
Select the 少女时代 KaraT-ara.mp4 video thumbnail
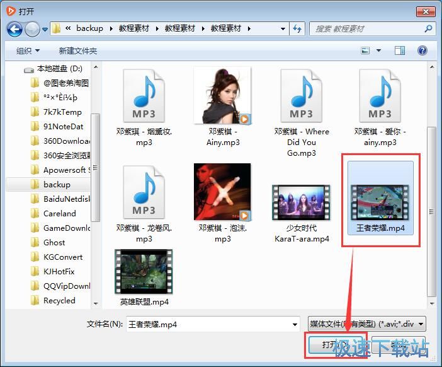[x=302, y=202]
